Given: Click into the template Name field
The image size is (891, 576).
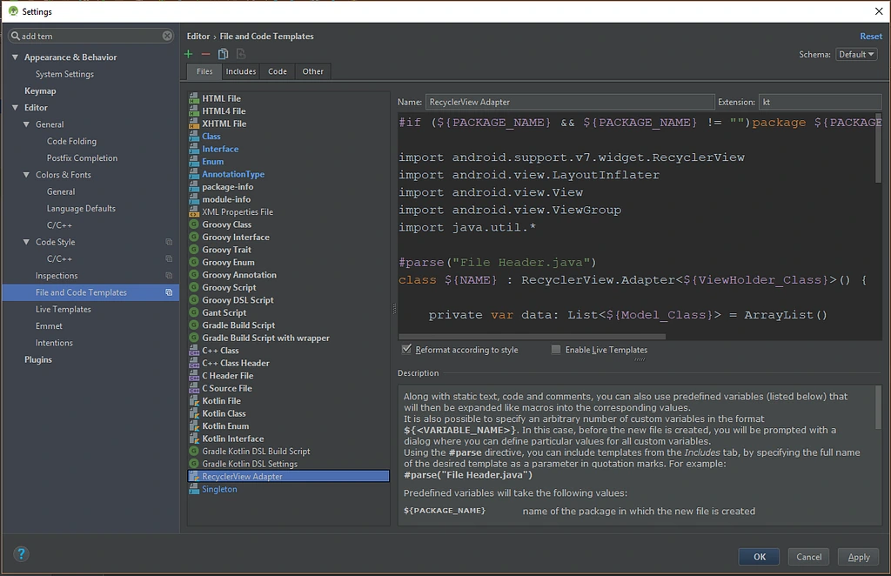Looking at the screenshot, I should pos(569,102).
